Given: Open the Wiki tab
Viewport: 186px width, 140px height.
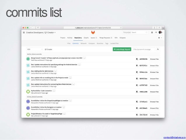Looking at the screenshot, I should 116,38.
